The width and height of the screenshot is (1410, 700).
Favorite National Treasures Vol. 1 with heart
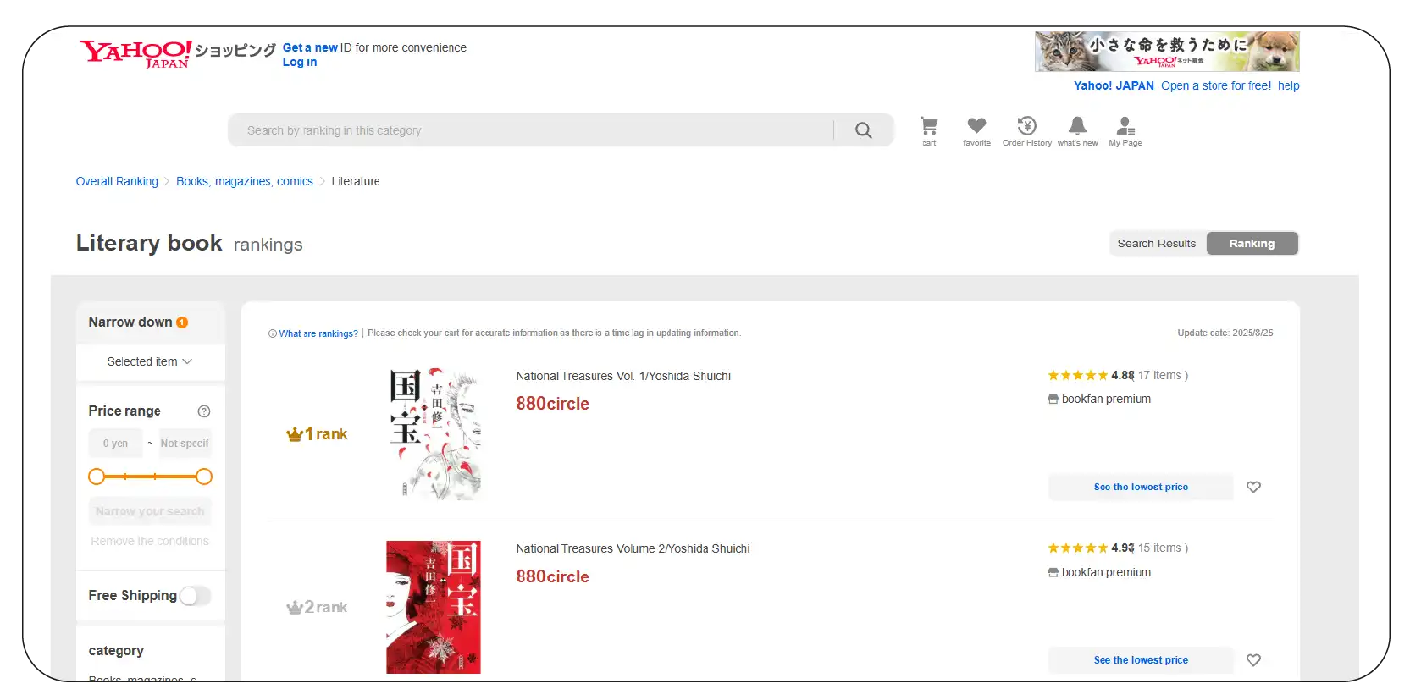pyautogui.click(x=1253, y=487)
